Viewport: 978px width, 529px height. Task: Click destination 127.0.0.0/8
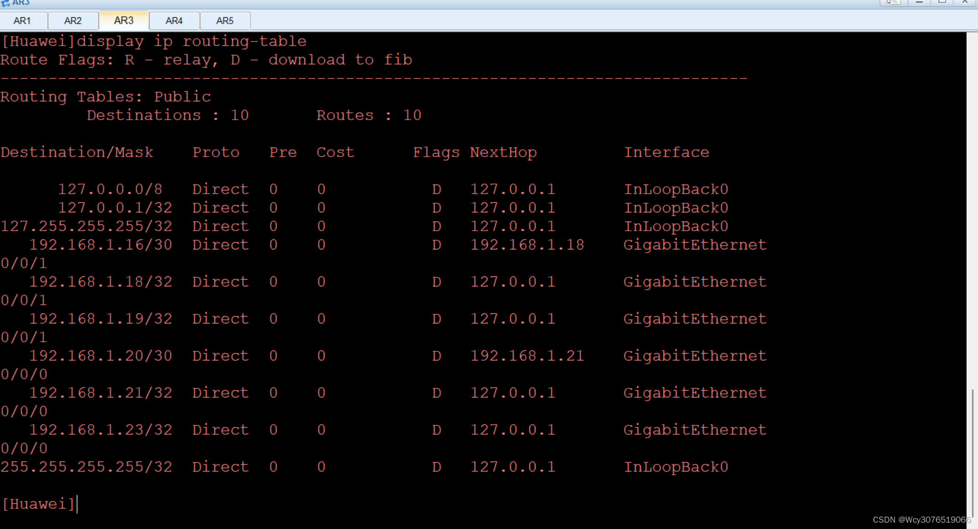coord(110,189)
